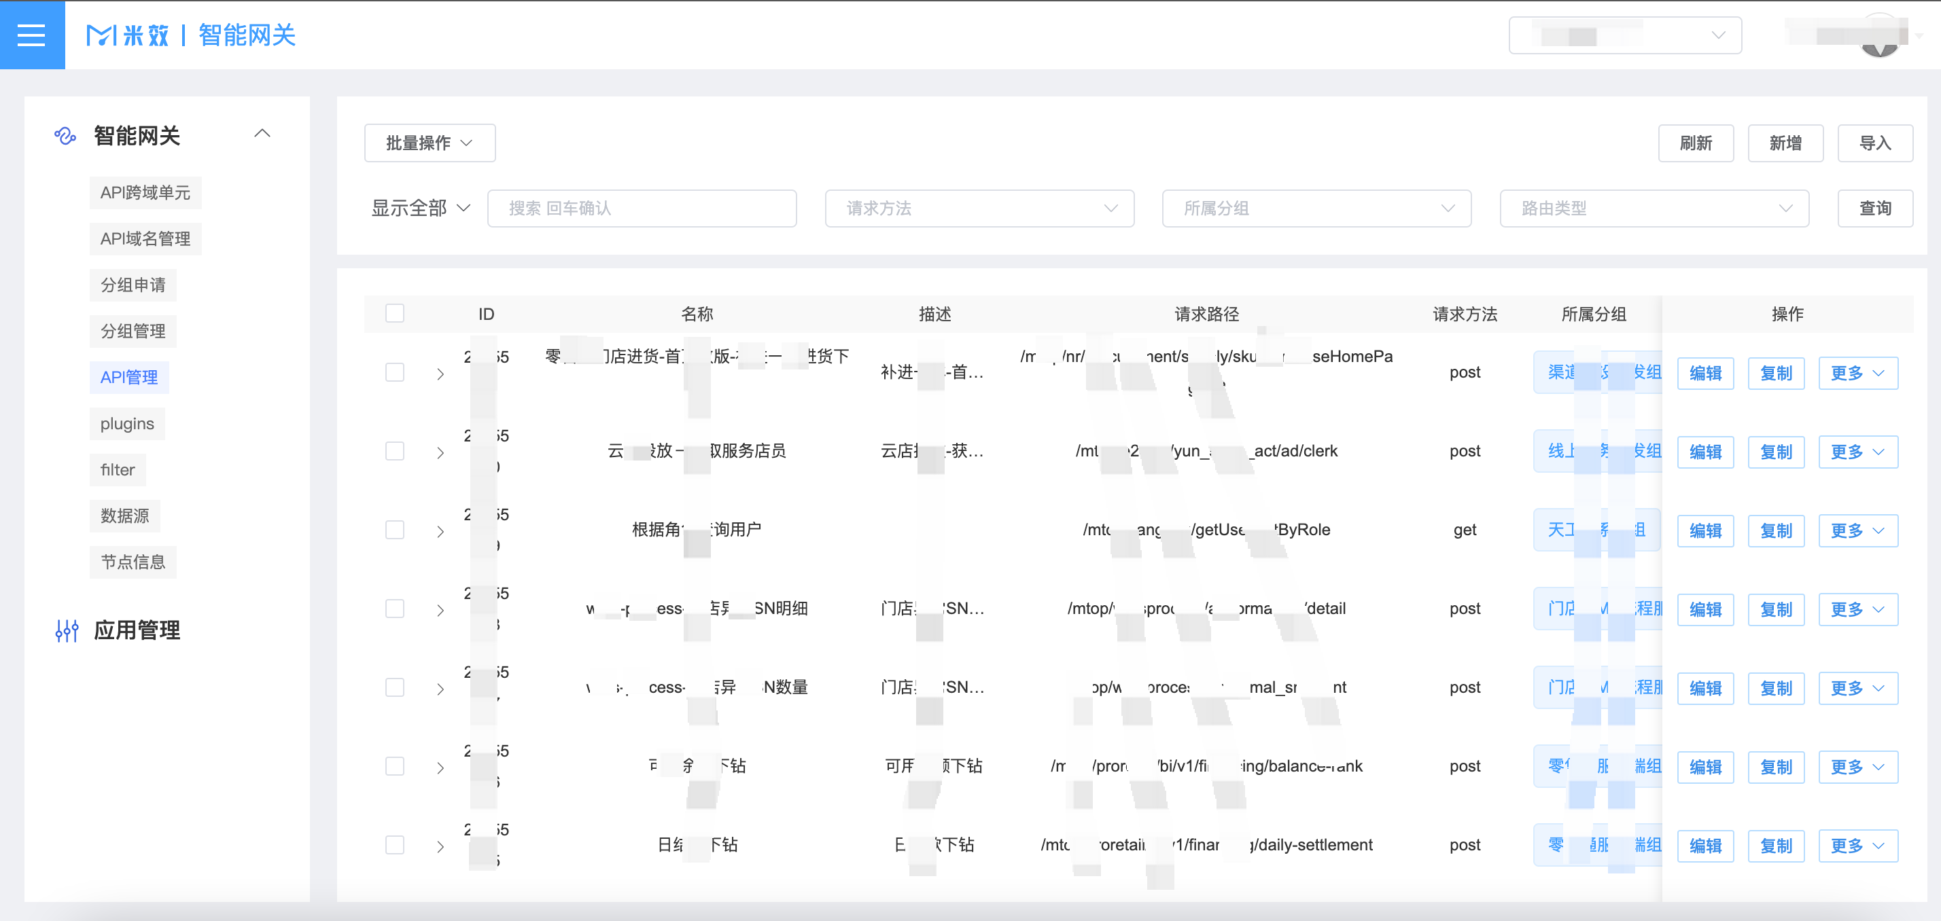Open the 请求方法 filter dropdown
This screenshot has width=1941, height=921.
[979, 209]
